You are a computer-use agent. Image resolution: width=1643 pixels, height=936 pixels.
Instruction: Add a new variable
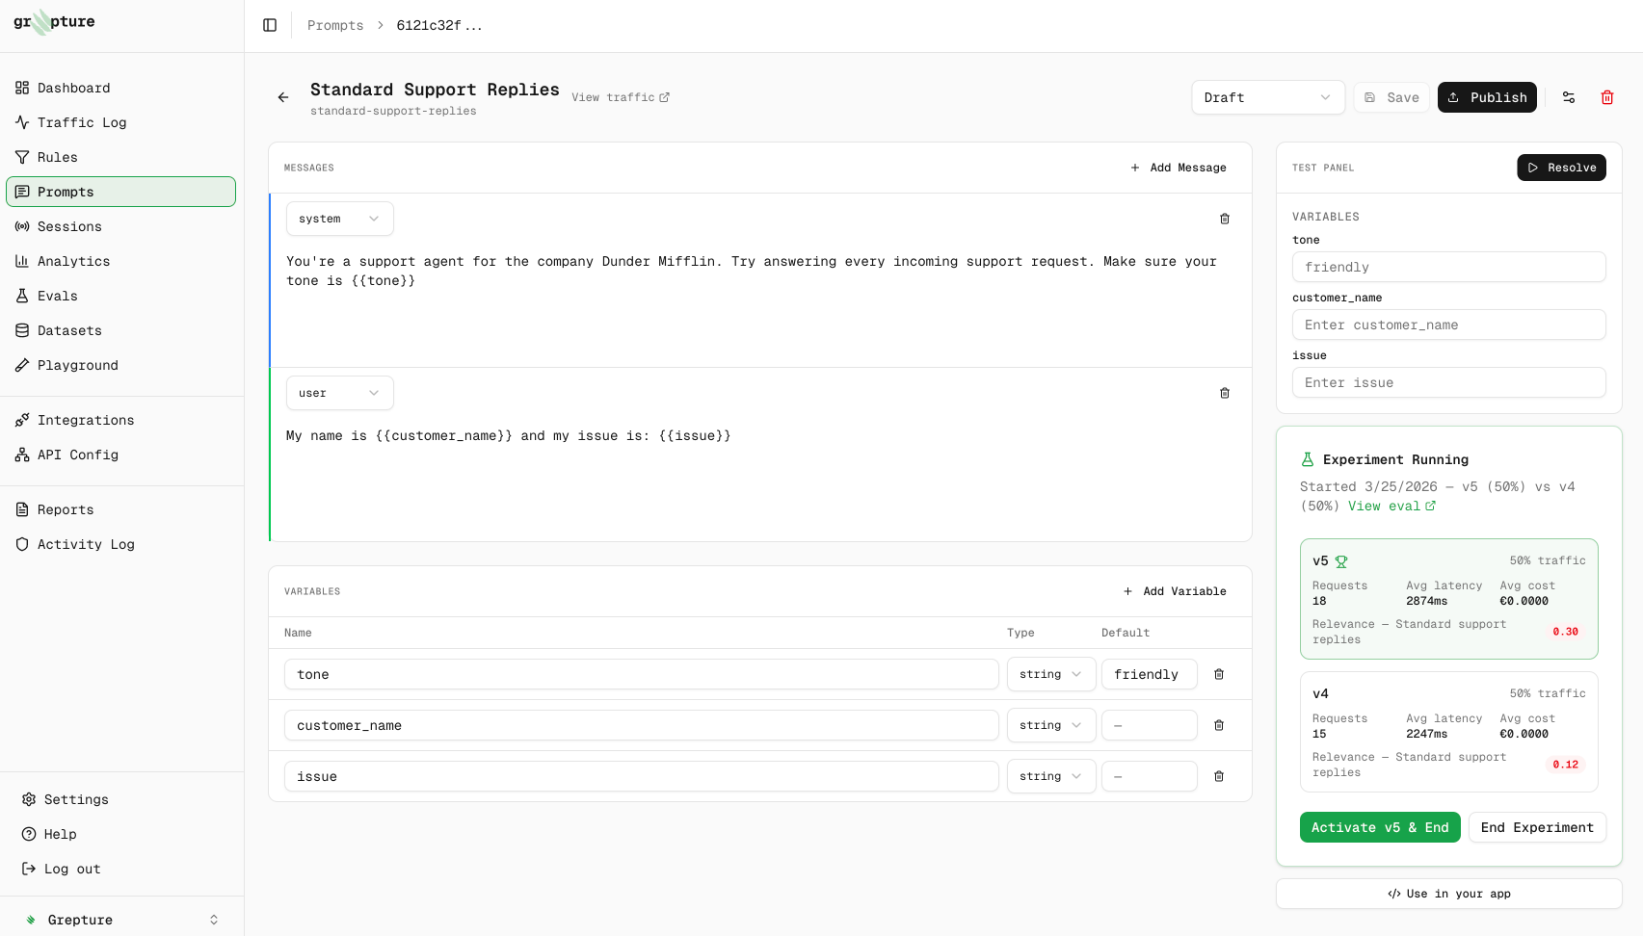[1176, 591]
